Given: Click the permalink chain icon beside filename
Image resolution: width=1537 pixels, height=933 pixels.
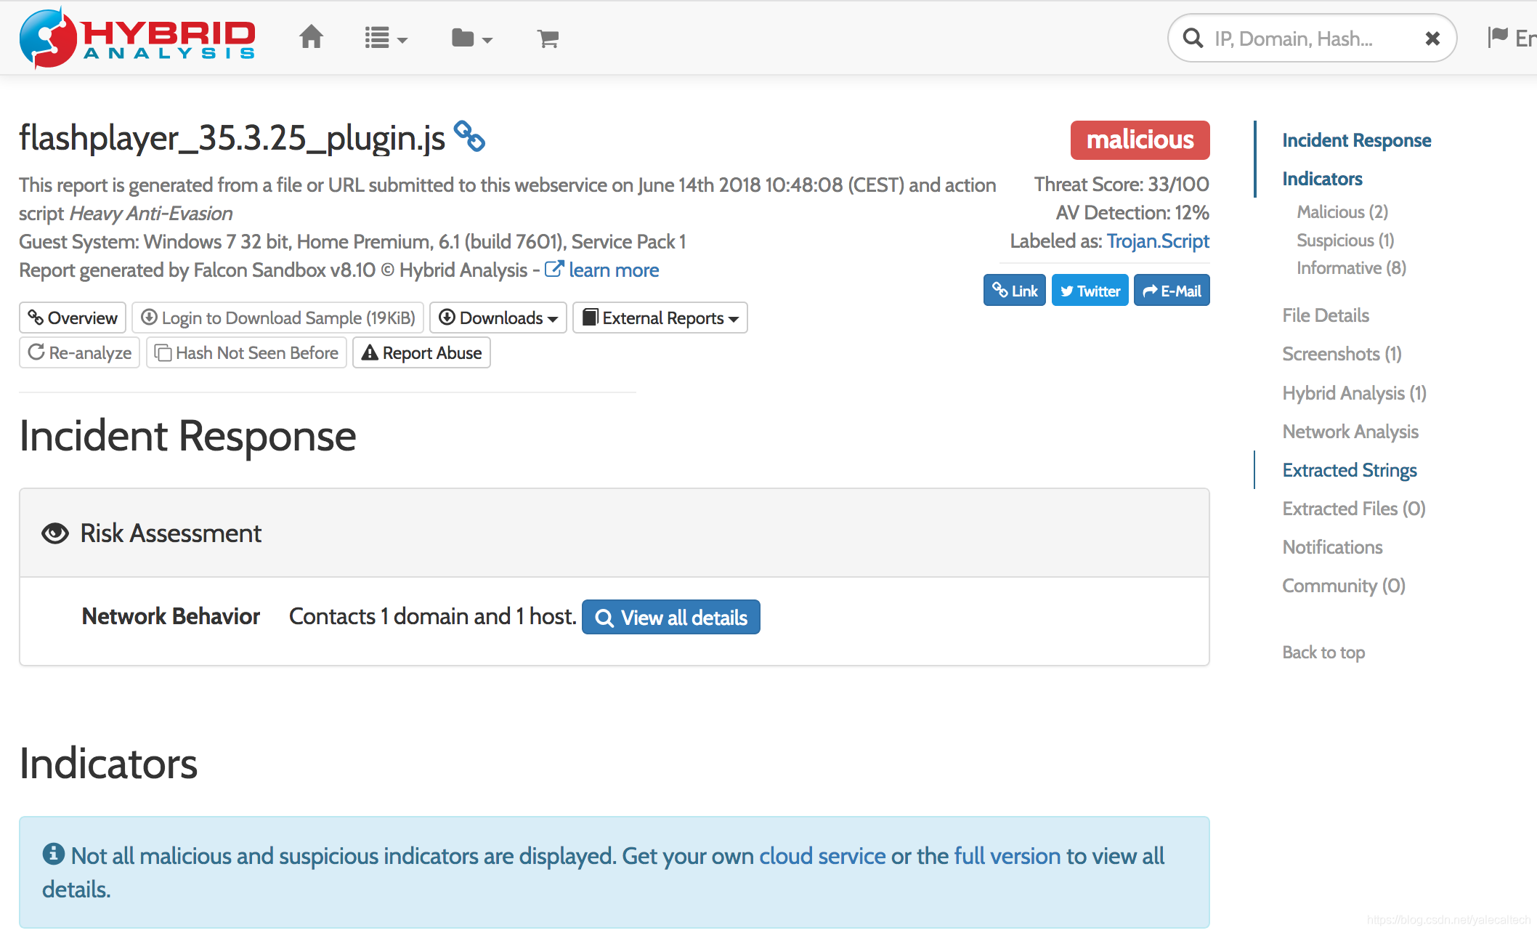Looking at the screenshot, I should (469, 137).
